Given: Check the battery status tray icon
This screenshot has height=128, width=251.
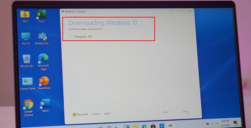Looking at the screenshot, I should point(208,124).
